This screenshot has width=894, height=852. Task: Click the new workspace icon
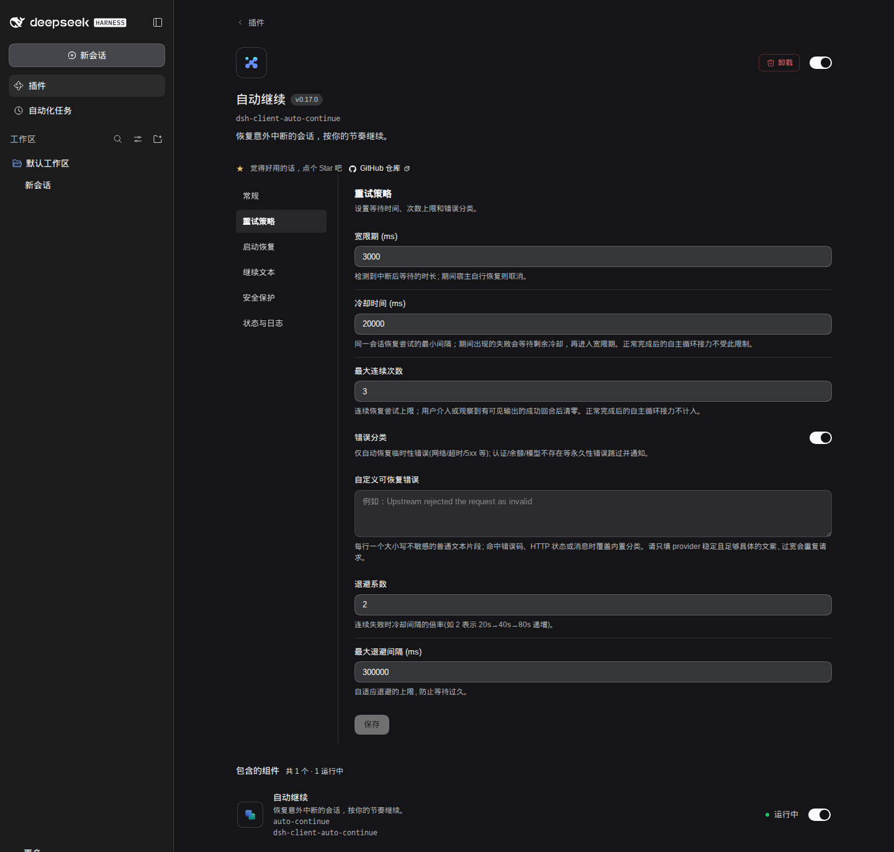[x=158, y=139]
